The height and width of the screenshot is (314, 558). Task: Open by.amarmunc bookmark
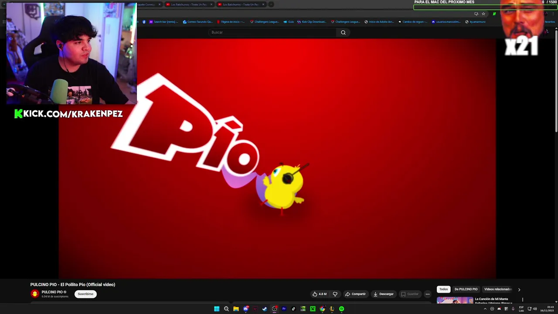[x=475, y=22]
